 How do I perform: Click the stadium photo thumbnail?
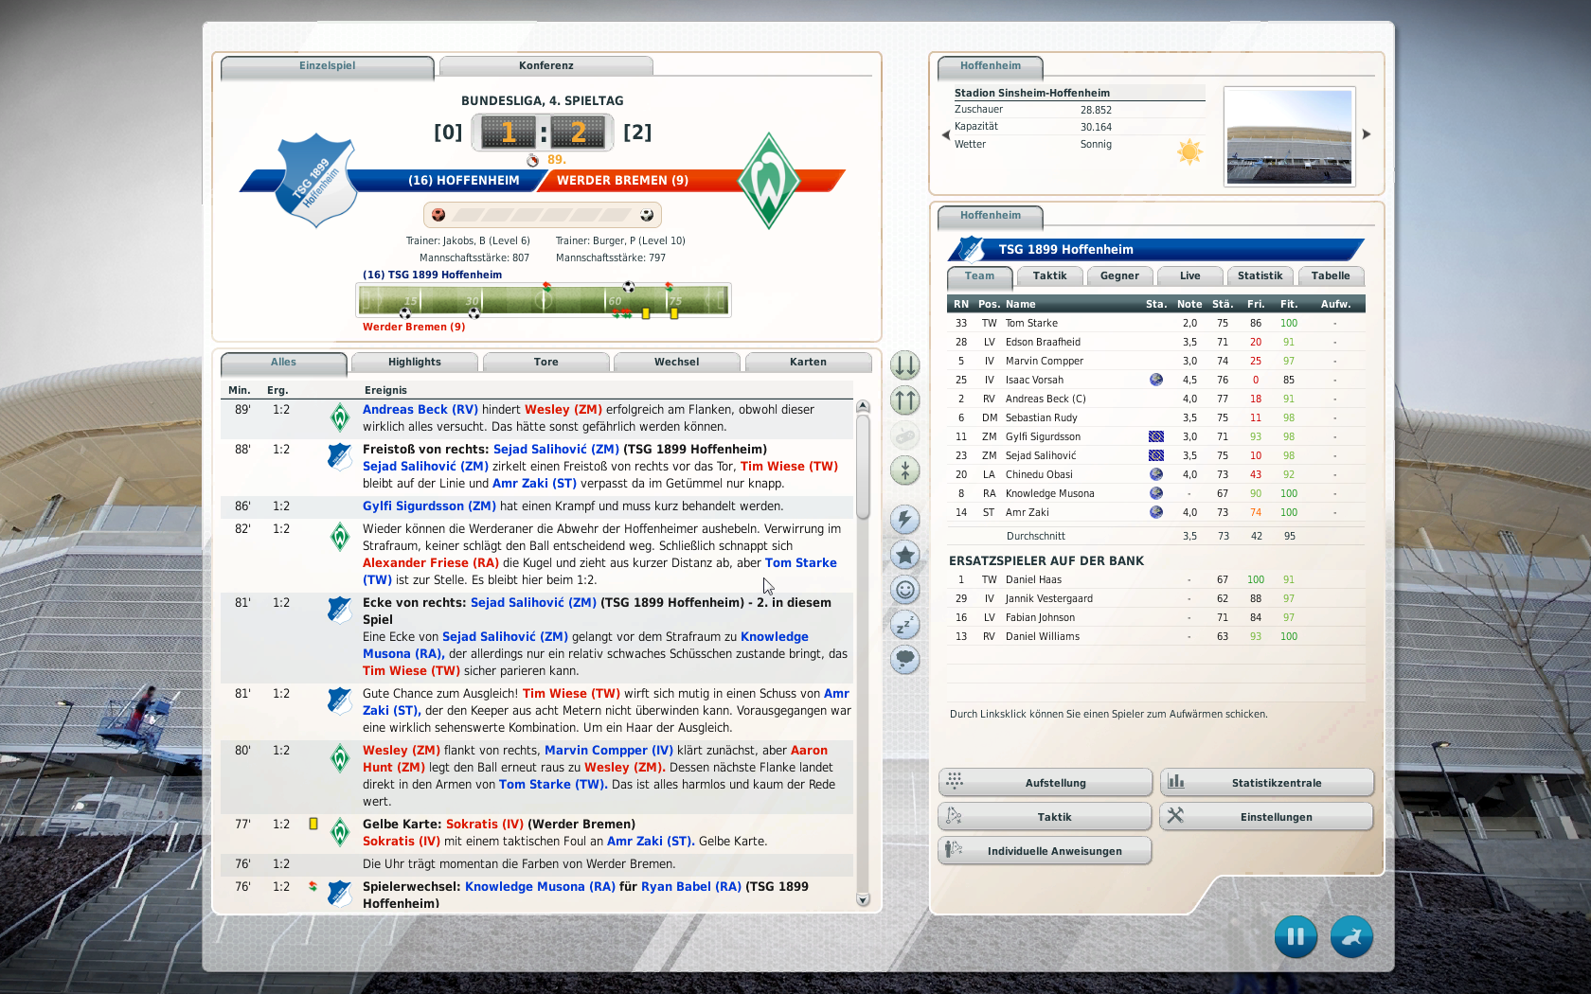click(1289, 136)
